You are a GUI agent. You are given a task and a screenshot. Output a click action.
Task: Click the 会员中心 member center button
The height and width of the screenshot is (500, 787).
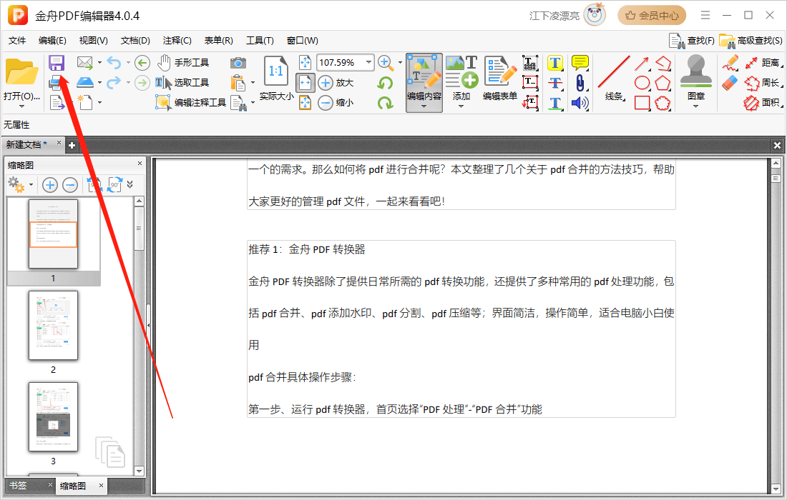[652, 16]
